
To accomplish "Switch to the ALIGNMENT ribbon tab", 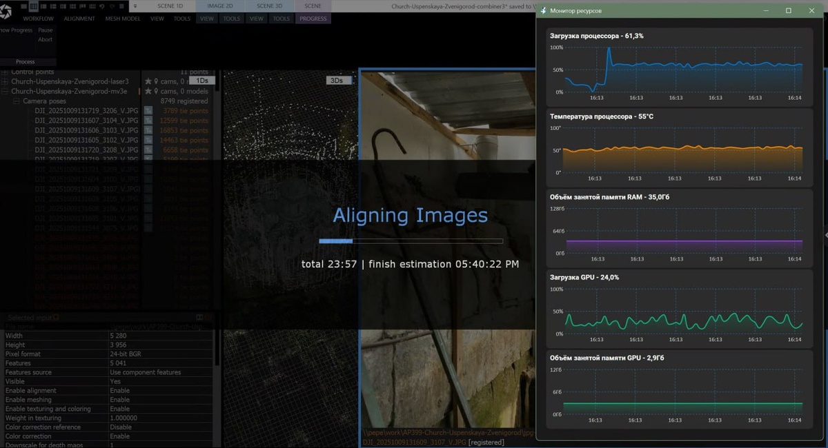I will coord(79,19).
